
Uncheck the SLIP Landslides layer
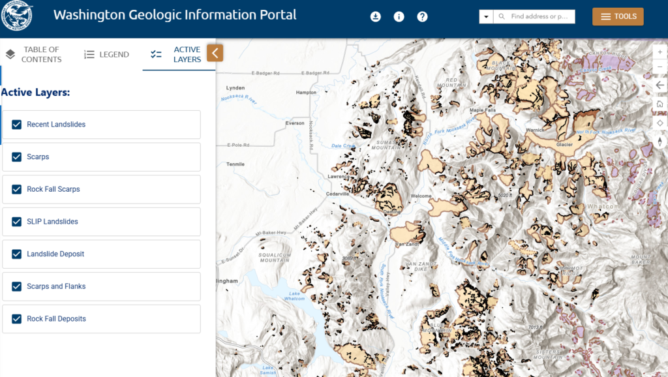(16, 222)
